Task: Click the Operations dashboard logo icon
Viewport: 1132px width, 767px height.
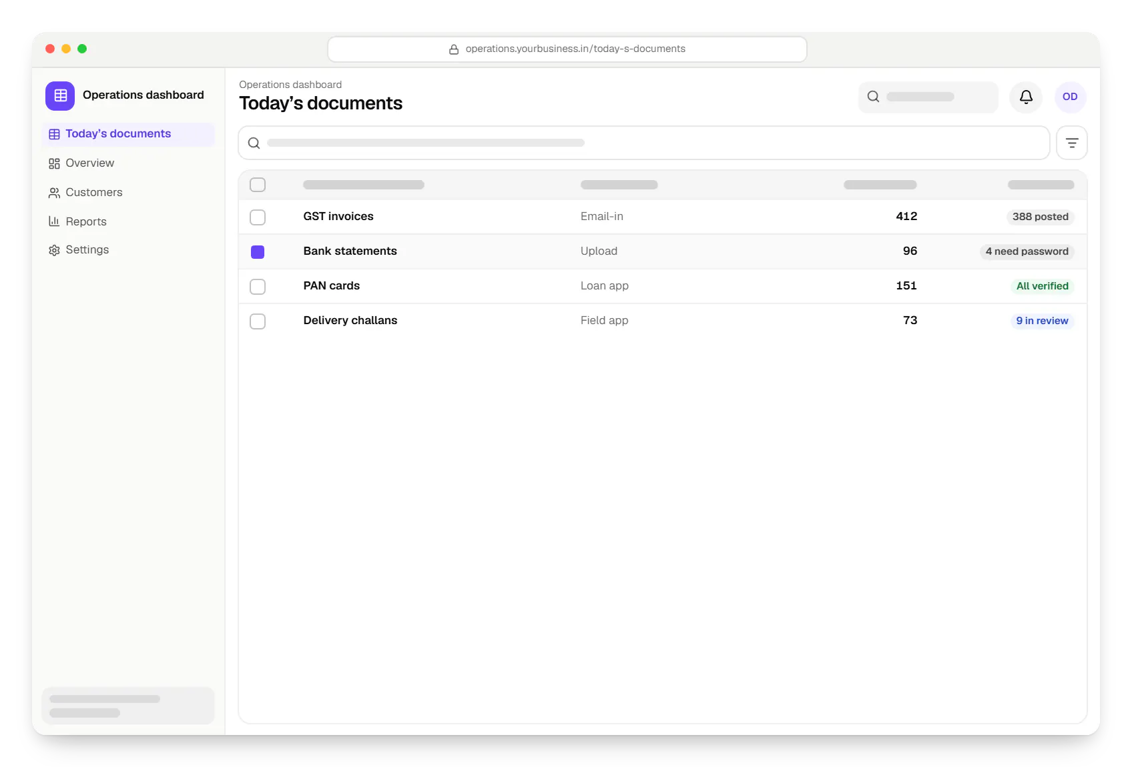Action: 60,95
